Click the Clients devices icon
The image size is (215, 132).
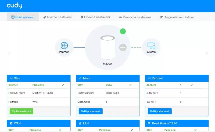coord(151,45)
